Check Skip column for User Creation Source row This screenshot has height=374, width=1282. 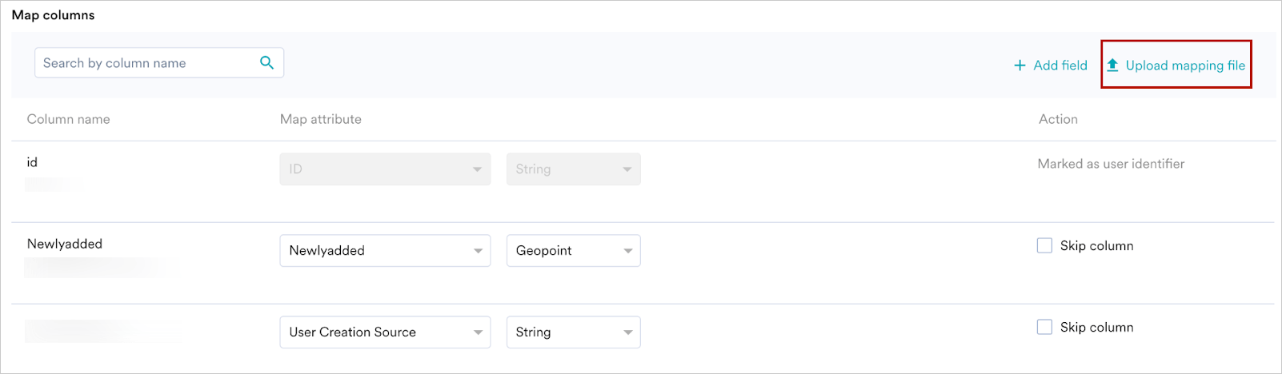(1044, 327)
